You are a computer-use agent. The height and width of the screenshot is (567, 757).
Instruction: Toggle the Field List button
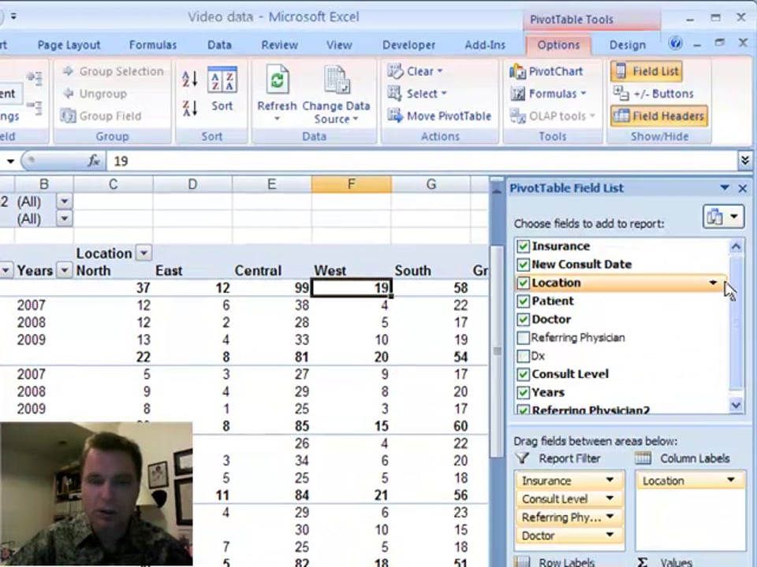point(647,72)
